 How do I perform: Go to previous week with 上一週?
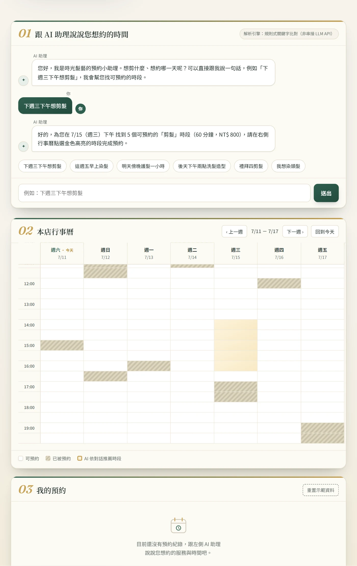pyautogui.click(x=234, y=232)
